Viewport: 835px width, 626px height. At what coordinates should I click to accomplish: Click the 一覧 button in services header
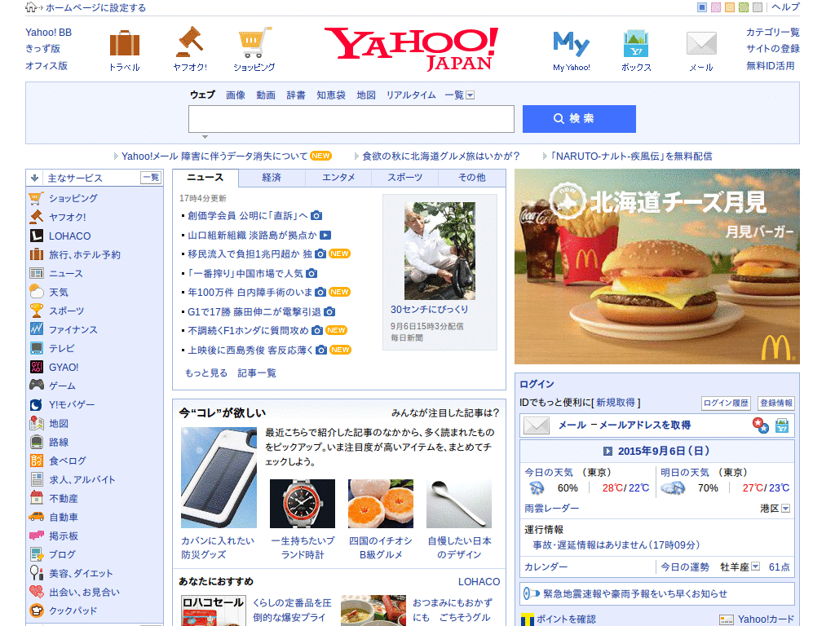pyautogui.click(x=151, y=177)
